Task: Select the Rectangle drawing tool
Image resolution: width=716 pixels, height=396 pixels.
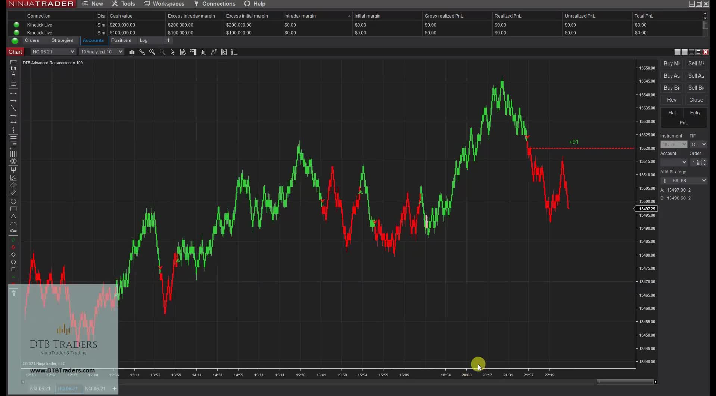Action: tap(13, 209)
